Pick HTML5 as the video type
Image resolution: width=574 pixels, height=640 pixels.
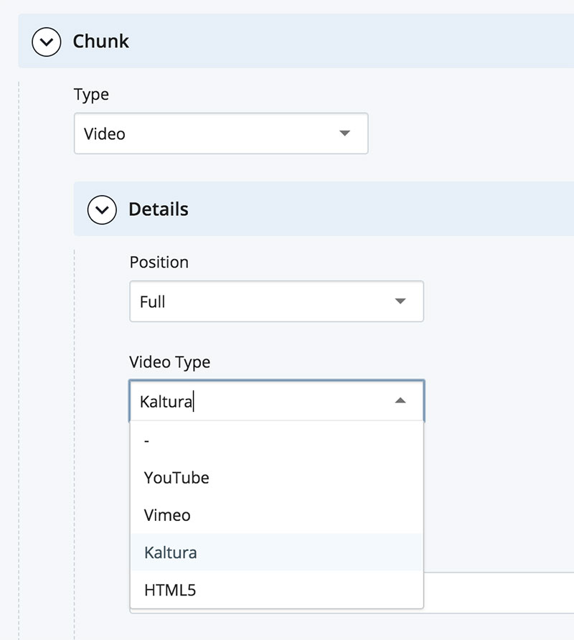tap(276, 590)
